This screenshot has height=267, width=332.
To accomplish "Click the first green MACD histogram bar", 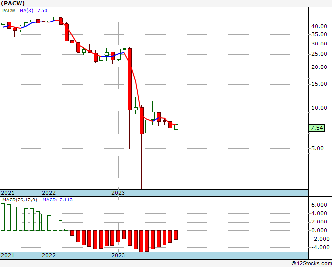I will 3,217.
